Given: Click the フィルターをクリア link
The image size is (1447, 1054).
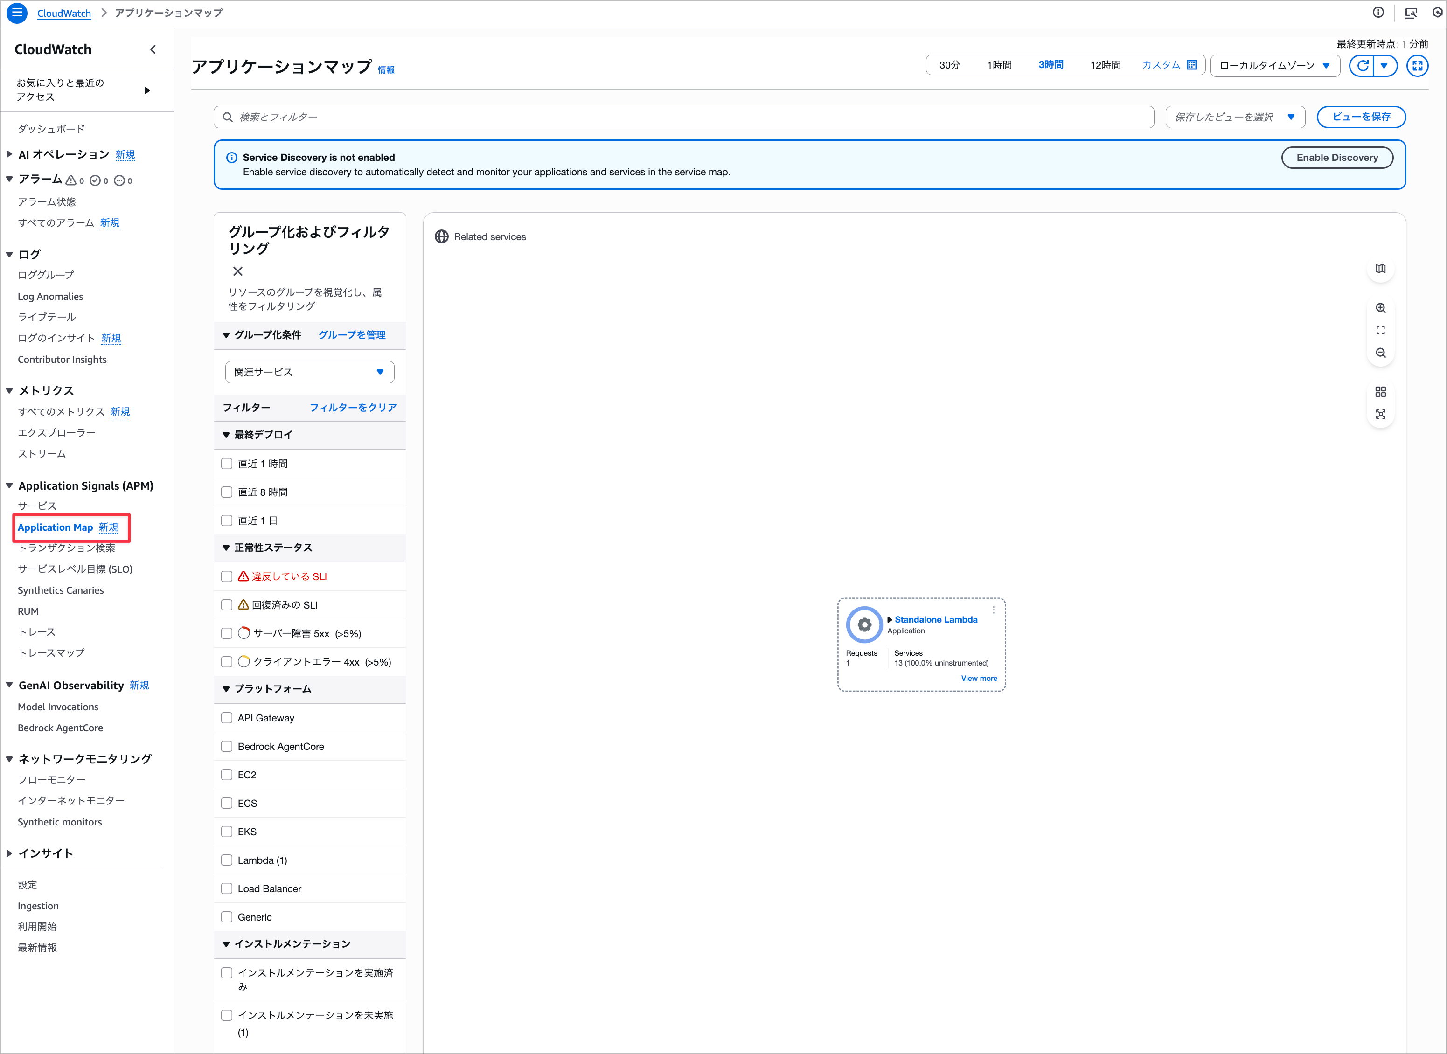Looking at the screenshot, I should click(353, 408).
